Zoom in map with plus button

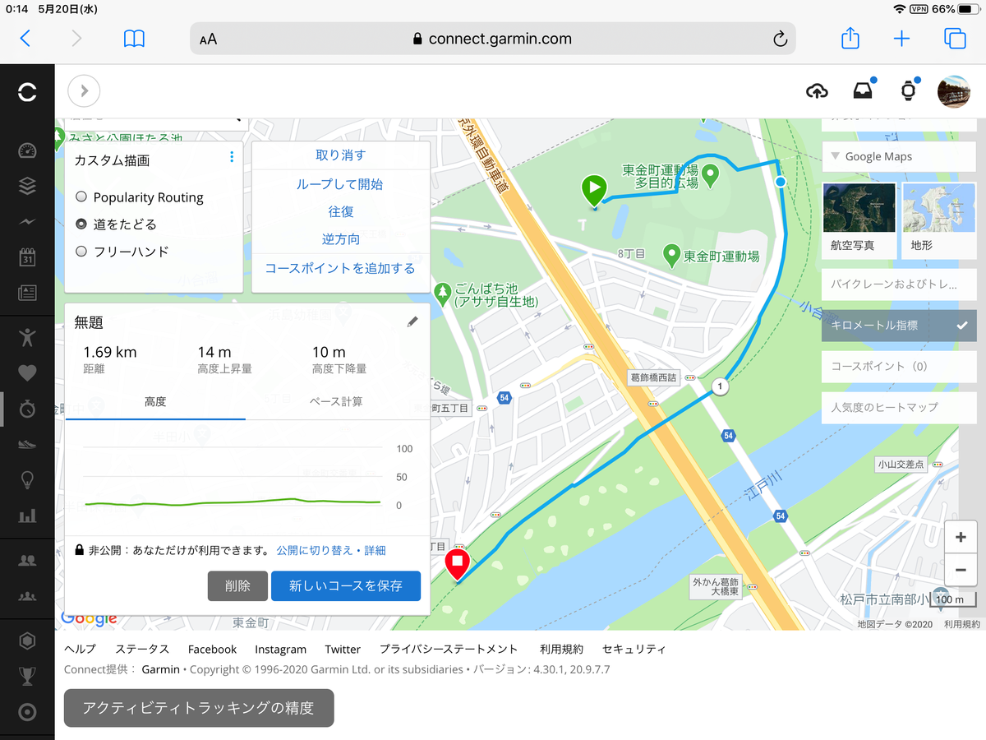click(x=961, y=538)
